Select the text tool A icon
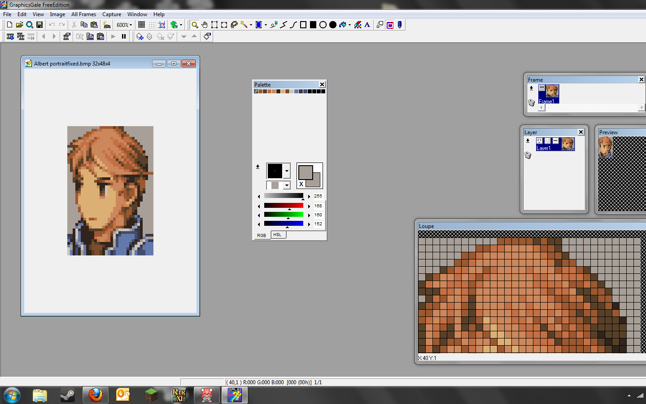This screenshot has height=404, width=646. pyautogui.click(x=367, y=25)
